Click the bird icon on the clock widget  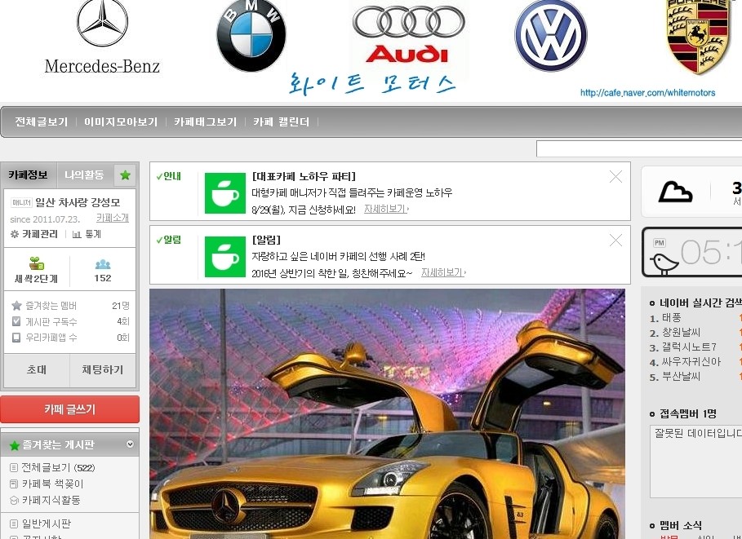point(664,263)
